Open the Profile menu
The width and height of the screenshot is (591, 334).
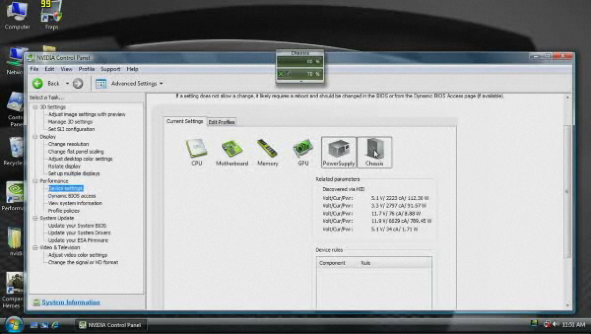(86, 69)
